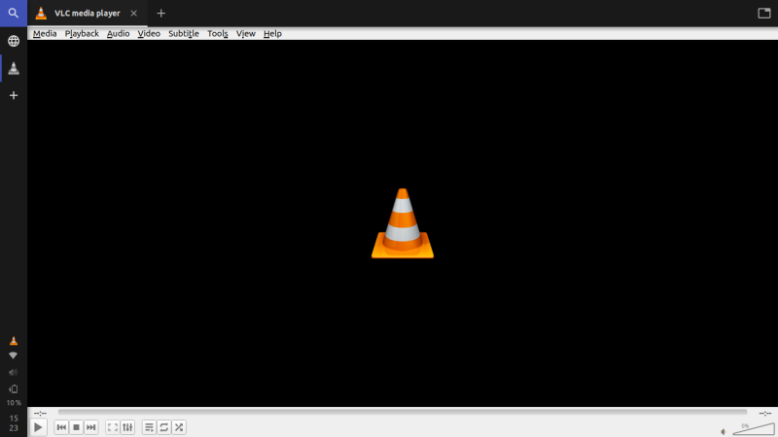Click the window layout icon top right
The height and width of the screenshot is (437, 778).
764,14
